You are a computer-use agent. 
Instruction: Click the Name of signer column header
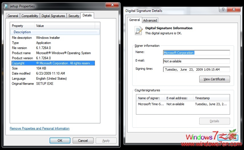pyautogui.click(x=151, y=98)
